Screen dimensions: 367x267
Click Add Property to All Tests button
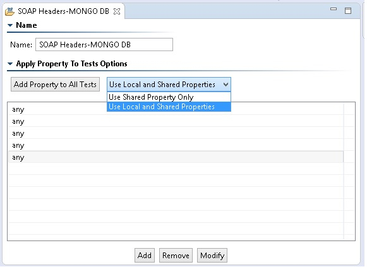point(55,85)
